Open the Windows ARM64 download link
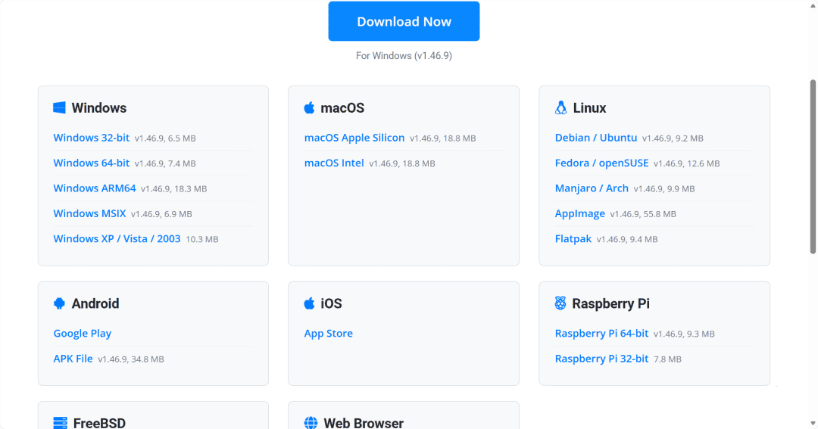Viewport: 818px width, 429px height. [x=95, y=188]
